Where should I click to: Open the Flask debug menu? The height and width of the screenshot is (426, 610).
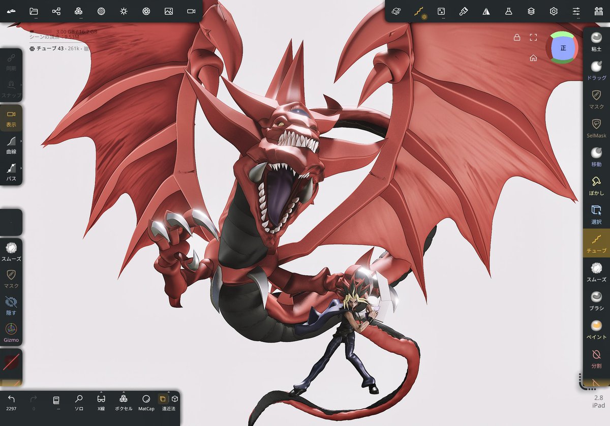point(508,11)
